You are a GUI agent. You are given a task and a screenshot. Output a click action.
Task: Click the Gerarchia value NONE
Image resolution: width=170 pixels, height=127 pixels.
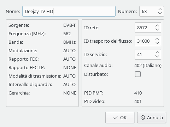click(x=70, y=93)
